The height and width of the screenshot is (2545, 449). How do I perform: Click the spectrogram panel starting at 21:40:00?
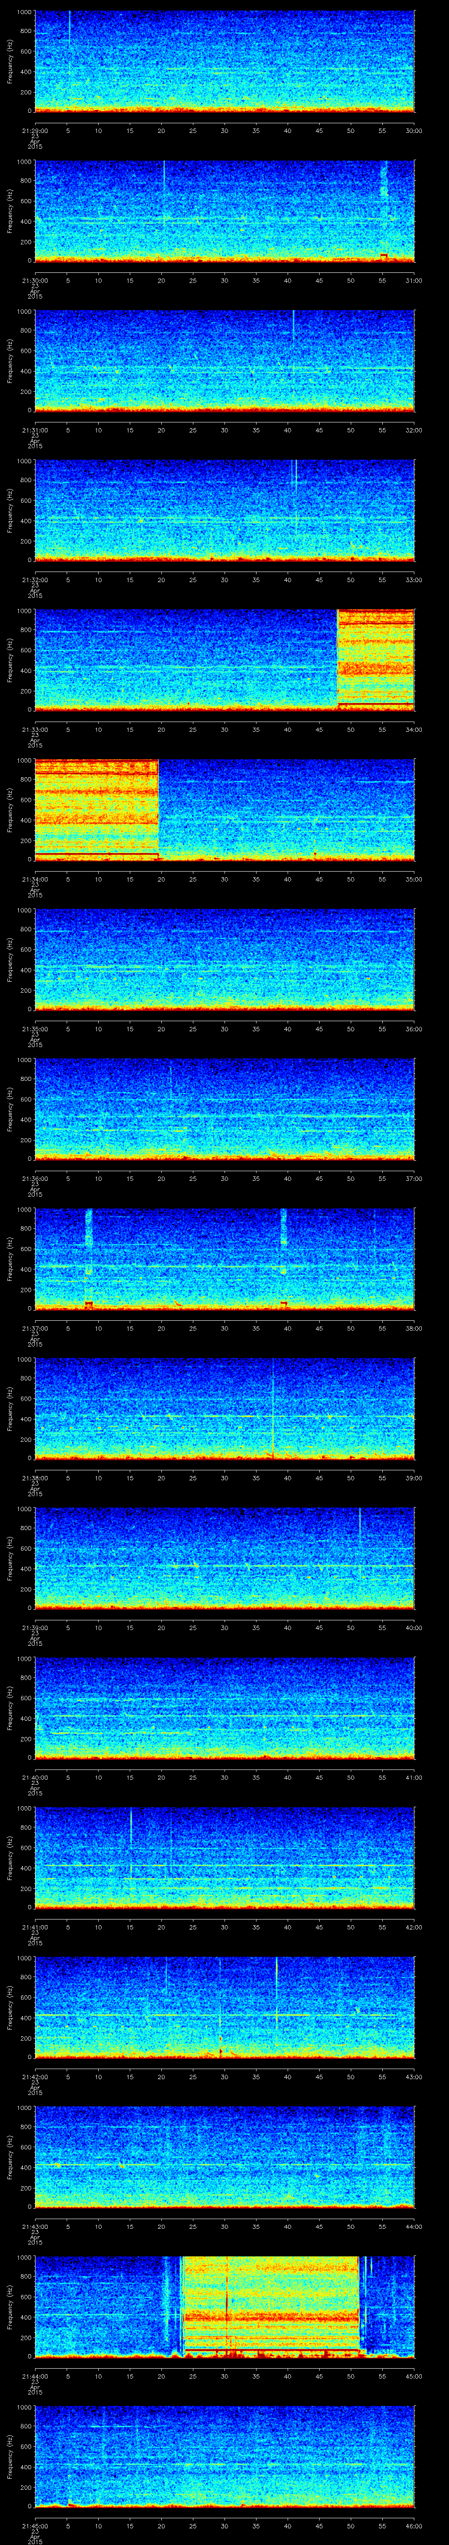224,1707
